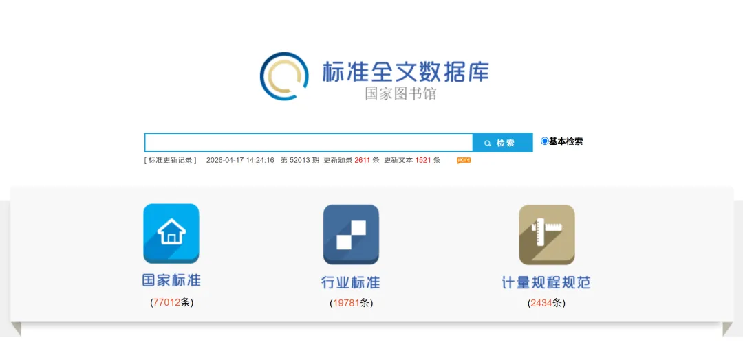Click the 标准全文数据库 title text

406,72
